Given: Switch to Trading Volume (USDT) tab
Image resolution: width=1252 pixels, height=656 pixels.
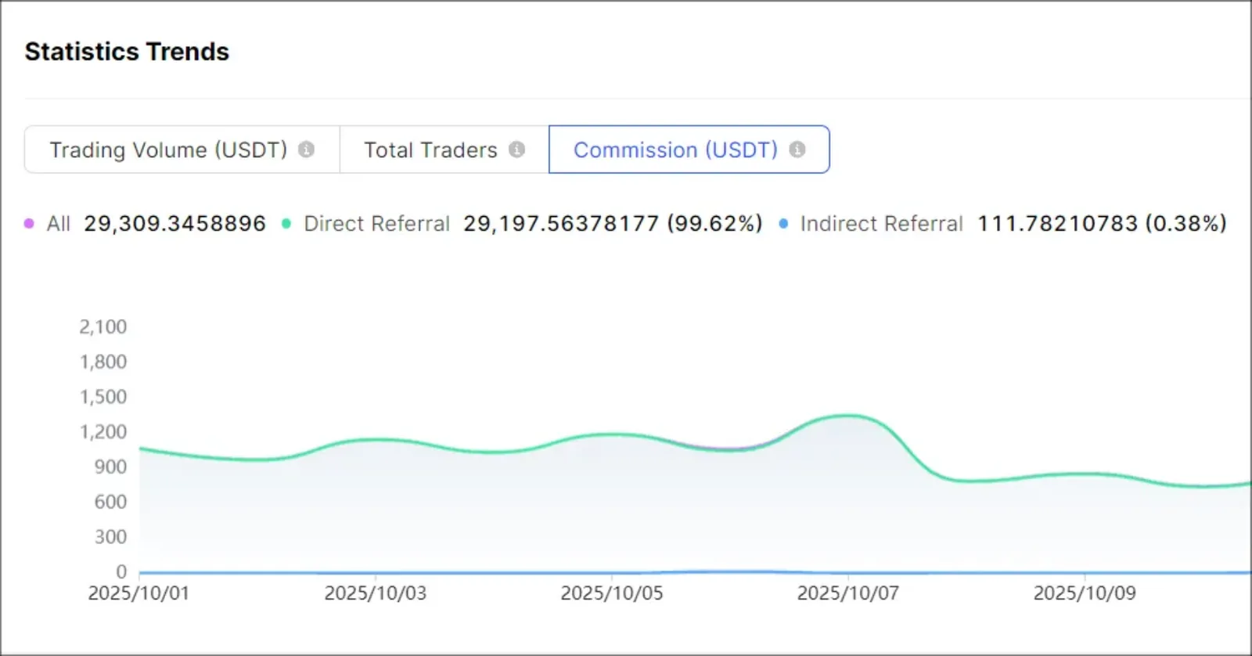Looking at the screenshot, I should coord(182,150).
